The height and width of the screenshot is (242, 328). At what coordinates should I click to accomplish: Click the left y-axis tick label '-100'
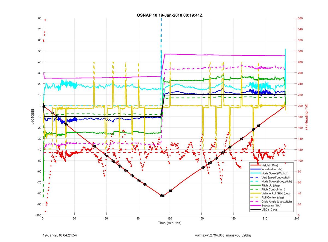click(38, 215)
